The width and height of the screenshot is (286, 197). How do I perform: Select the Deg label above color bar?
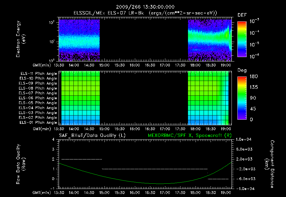242,70
